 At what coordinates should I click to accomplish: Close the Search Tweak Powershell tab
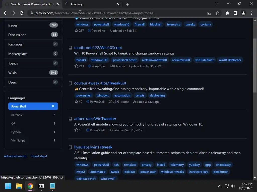[58, 4]
